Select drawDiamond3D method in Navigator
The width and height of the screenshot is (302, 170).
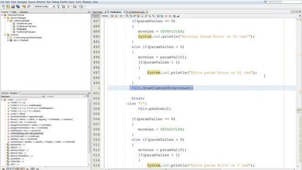pos(27,117)
